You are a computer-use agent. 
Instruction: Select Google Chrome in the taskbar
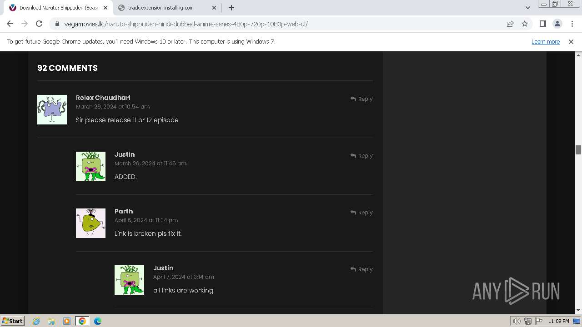pyautogui.click(x=82, y=321)
